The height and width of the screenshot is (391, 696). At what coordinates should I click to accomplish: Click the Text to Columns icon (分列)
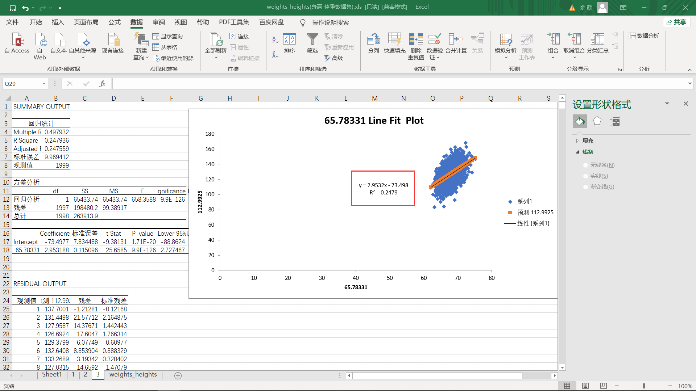(373, 40)
